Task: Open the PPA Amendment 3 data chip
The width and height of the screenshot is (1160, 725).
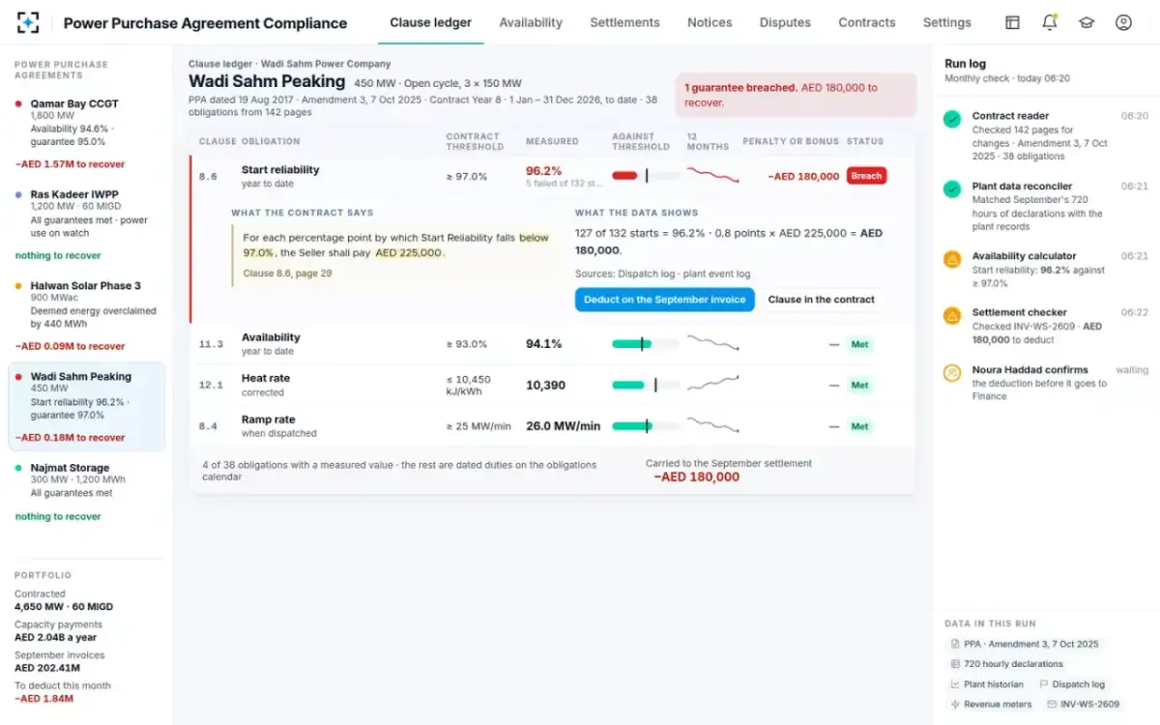Action: pyautogui.click(x=1025, y=644)
